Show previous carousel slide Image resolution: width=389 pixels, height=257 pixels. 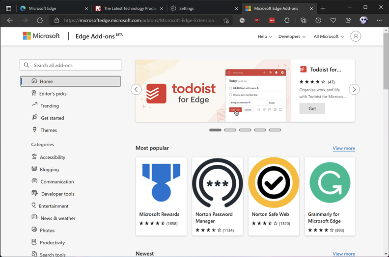tap(136, 89)
